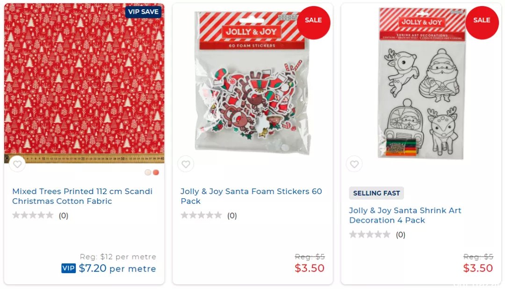
Task: Select the cream color swatch
Action: click(148, 173)
